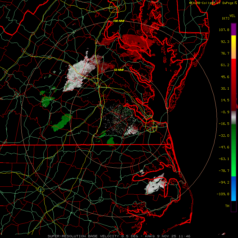Click the 100 NMI range ring label
238x238 pixels.
119,21
